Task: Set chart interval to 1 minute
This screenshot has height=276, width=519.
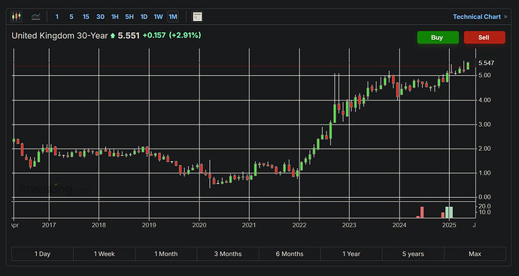Action: (x=57, y=16)
